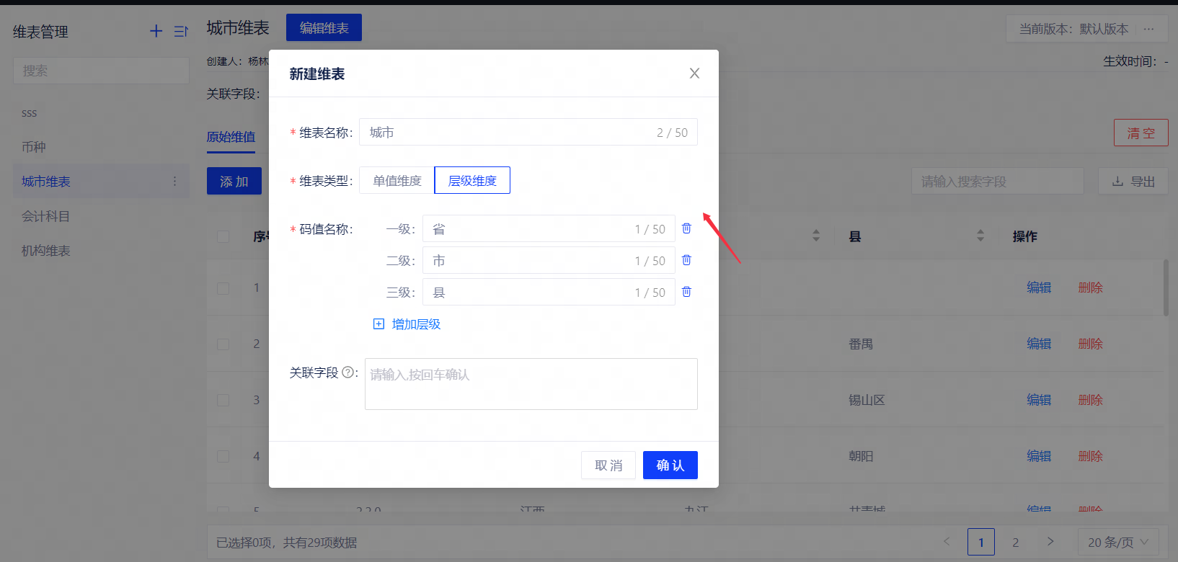Screen dimensions: 1178x562
Task: Select the 单值维度 type option
Action: pos(397,180)
